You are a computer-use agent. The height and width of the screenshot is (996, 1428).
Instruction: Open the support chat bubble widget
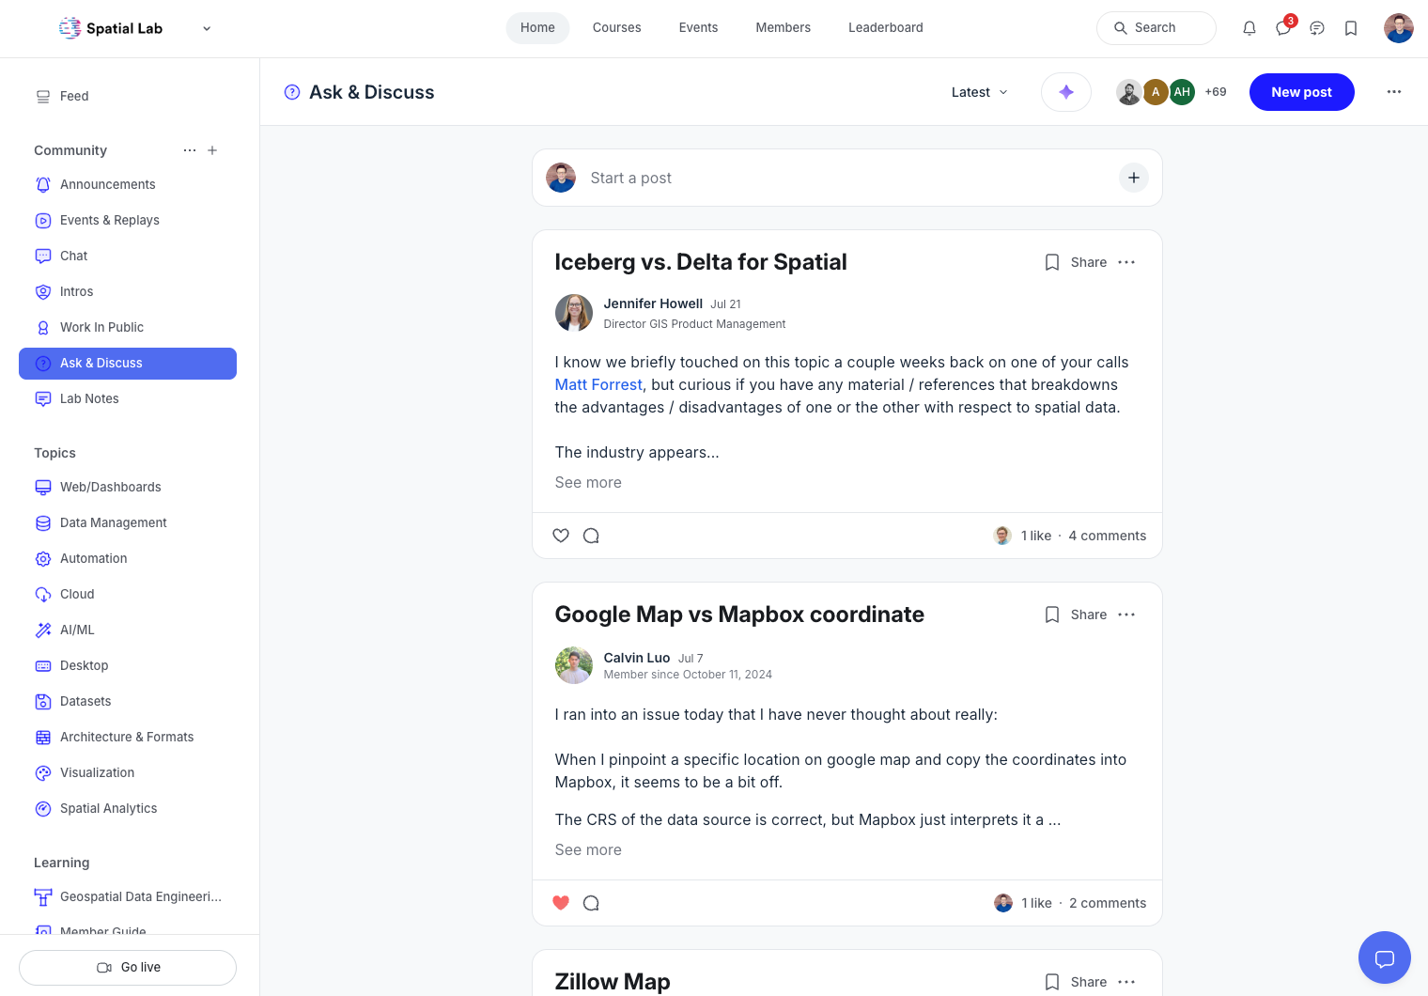coord(1385,957)
